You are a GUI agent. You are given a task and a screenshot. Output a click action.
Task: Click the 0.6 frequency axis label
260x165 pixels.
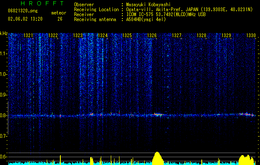point(3,157)
